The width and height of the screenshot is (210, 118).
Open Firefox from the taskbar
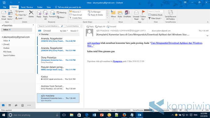click(x=124, y=115)
